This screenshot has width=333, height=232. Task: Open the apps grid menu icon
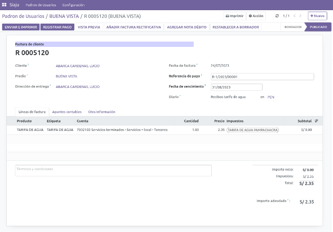4,5
